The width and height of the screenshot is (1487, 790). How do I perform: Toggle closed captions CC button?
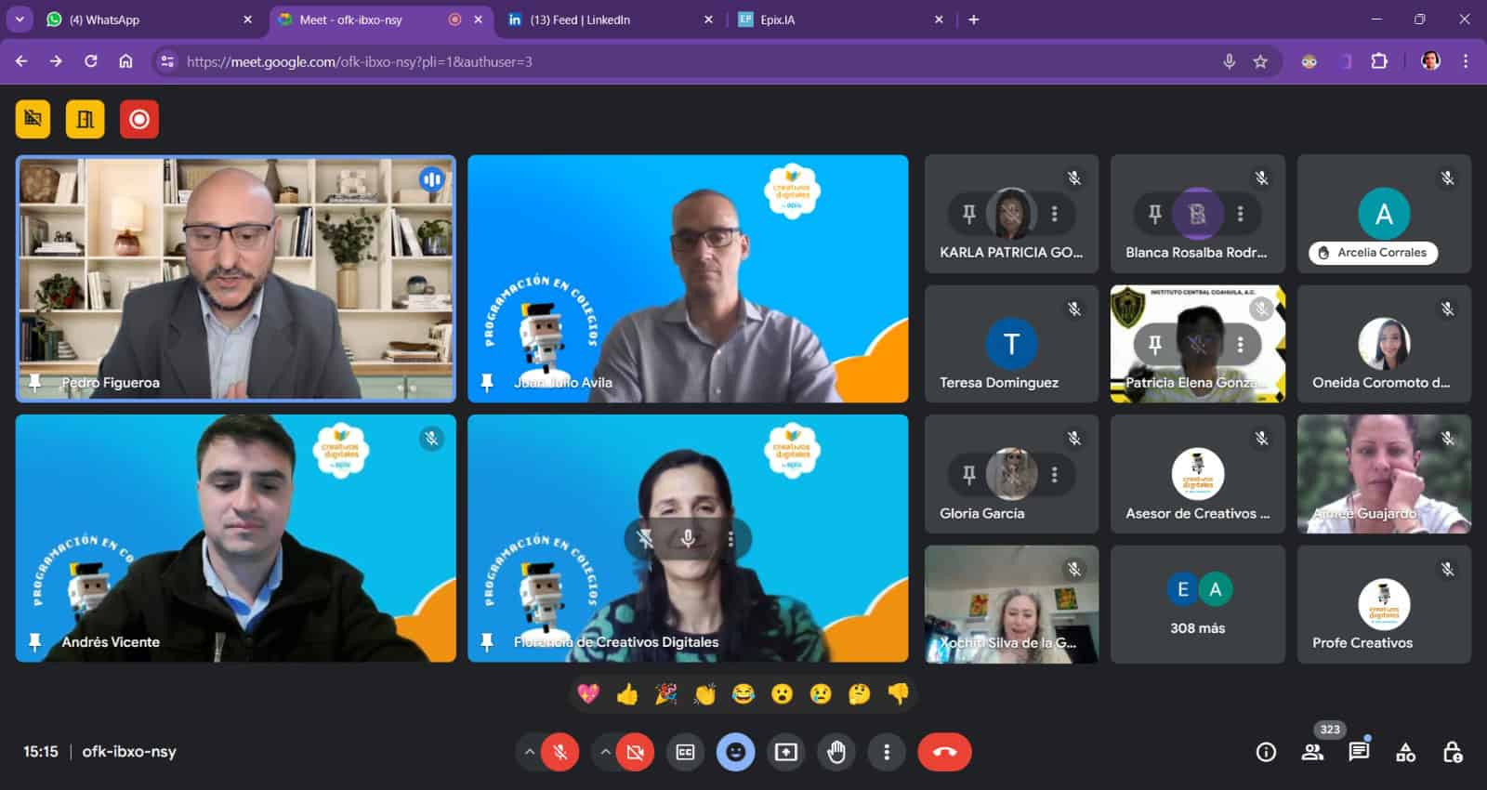tap(686, 752)
